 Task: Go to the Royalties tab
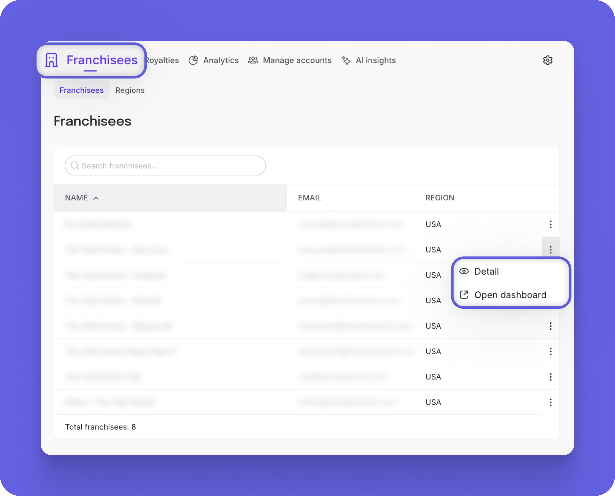click(x=163, y=60)
